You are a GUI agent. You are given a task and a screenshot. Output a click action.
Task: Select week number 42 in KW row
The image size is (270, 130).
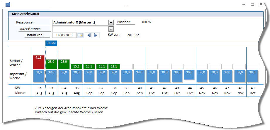pos(165,88)
